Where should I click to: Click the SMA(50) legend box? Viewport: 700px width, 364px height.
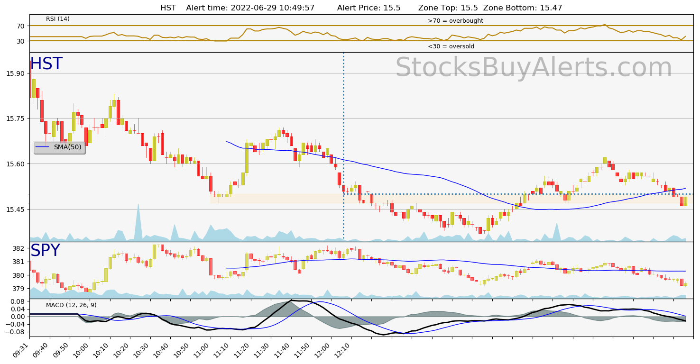(59, 147)
